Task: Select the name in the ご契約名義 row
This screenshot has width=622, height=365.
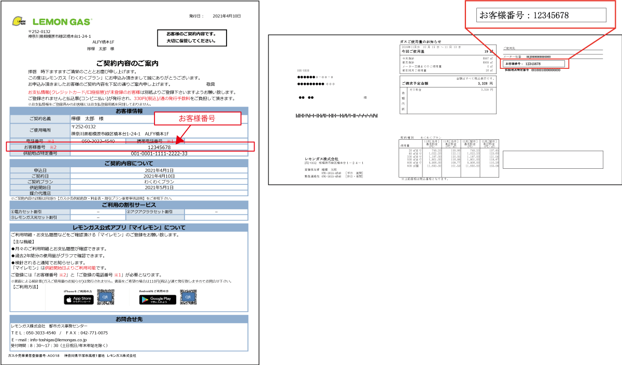Action: tap(87, 119)
